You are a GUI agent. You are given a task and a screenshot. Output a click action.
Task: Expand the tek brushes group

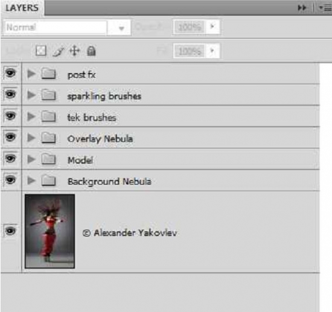pos(31,116)
